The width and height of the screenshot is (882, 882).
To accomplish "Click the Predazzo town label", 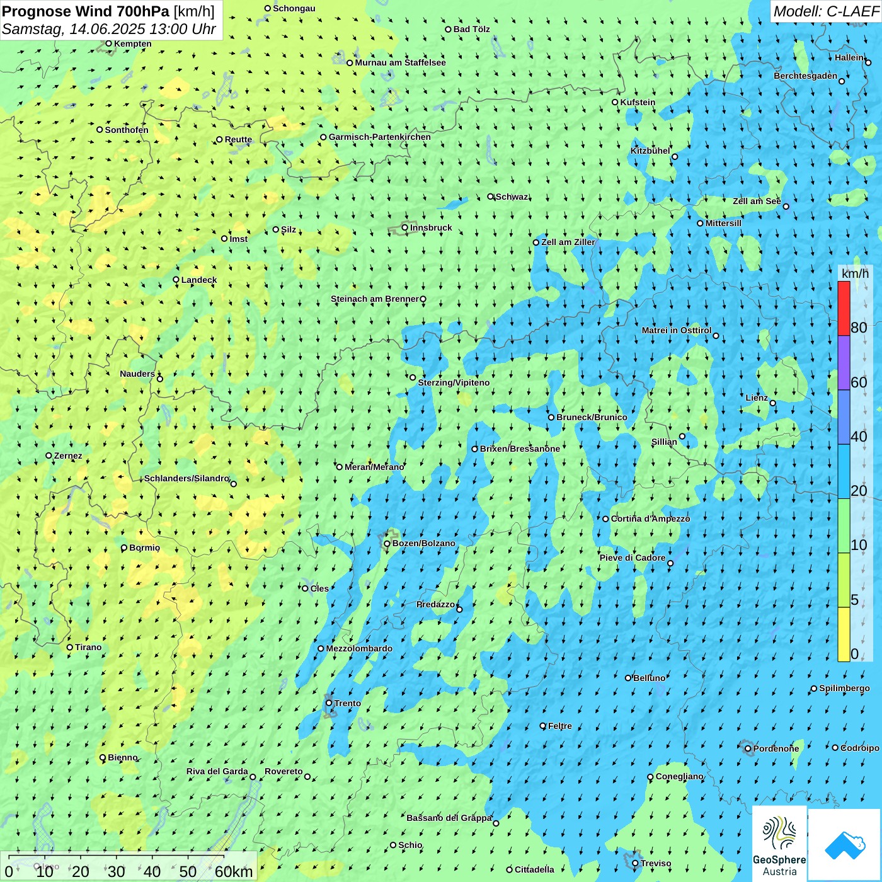I will click(435, 604).
